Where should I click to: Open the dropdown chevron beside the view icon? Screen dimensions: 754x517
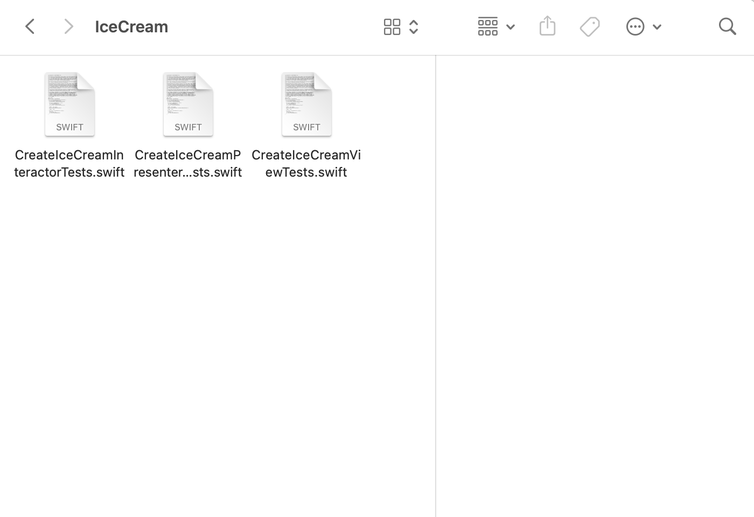510,26
